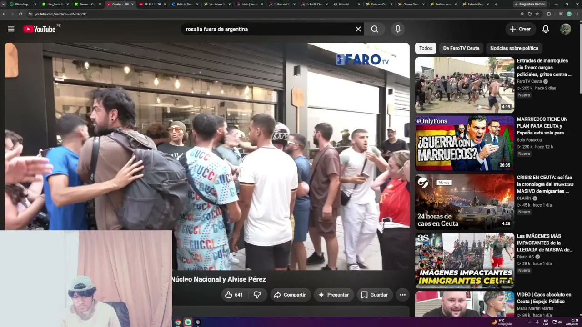582x327 pixels.
Task: Open 'CRISIS EN CEUTA' video title
Action: point(545,184)
